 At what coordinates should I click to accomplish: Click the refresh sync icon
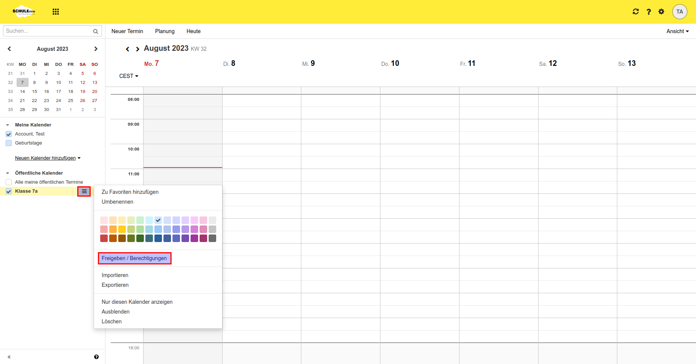pos(636,12)
